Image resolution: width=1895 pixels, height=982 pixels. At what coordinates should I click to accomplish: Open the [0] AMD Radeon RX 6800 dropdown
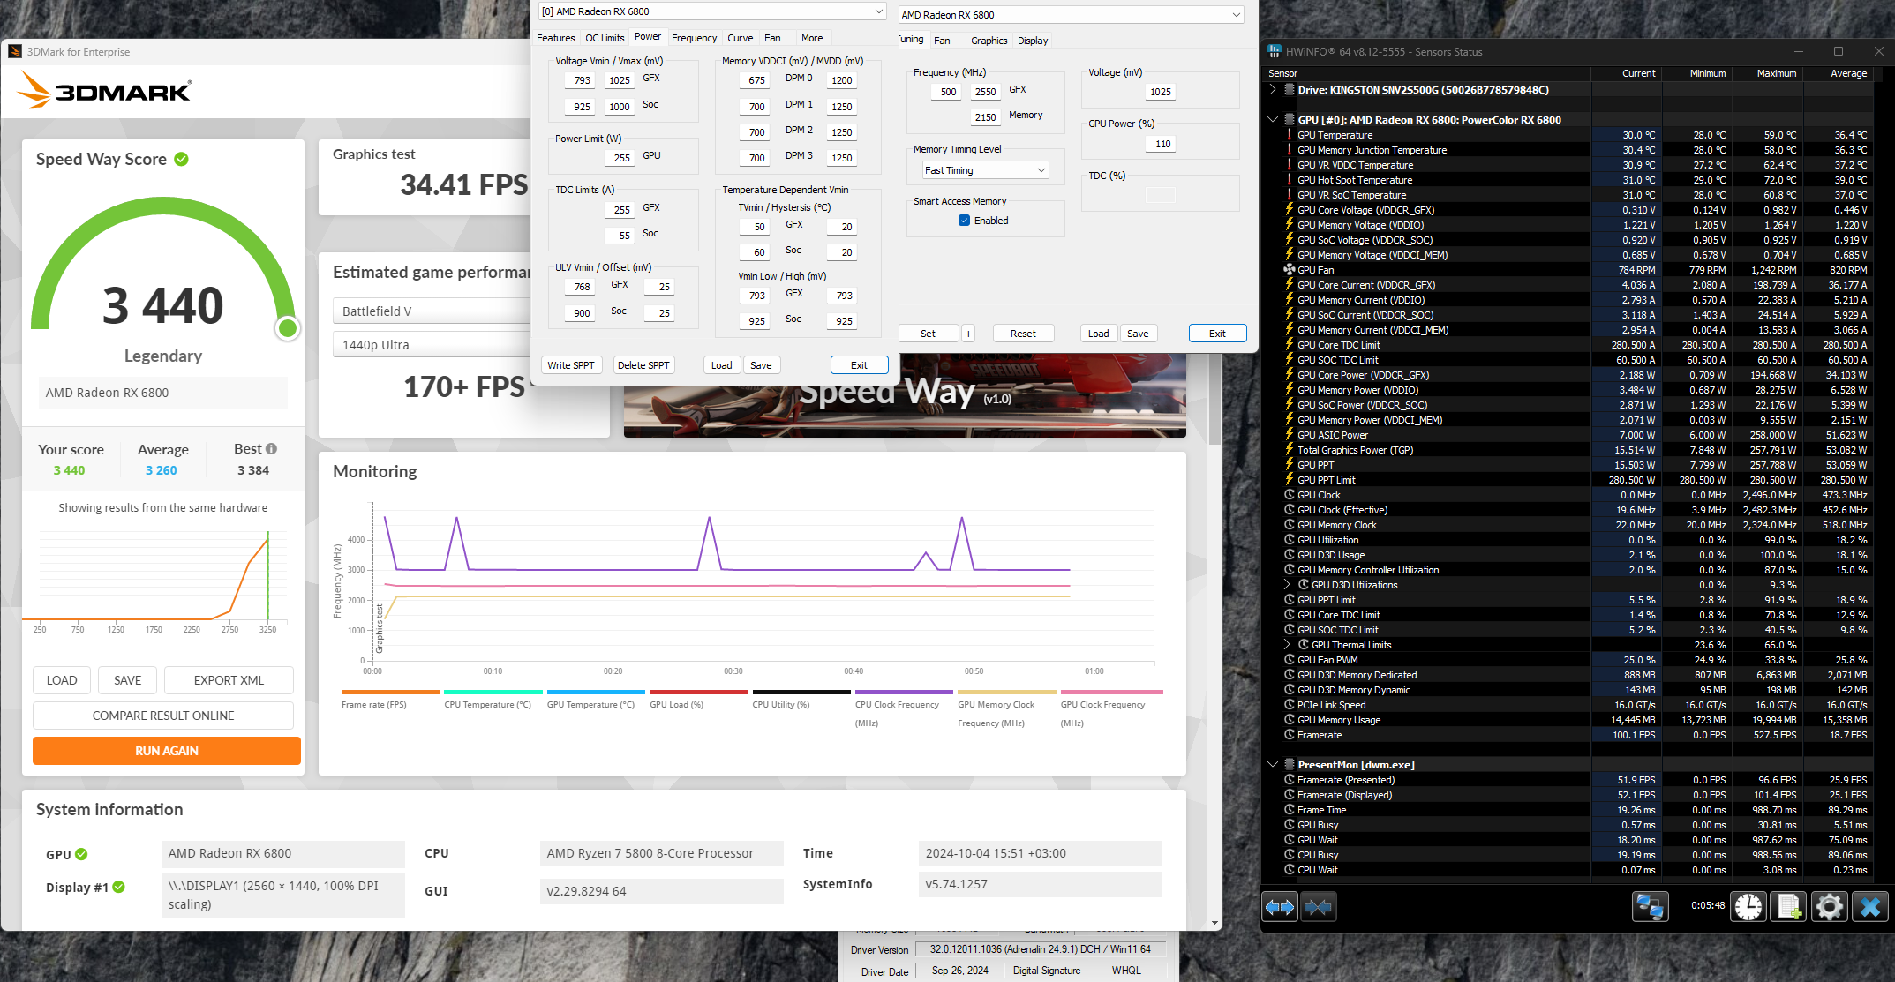(x=711, y=11)
